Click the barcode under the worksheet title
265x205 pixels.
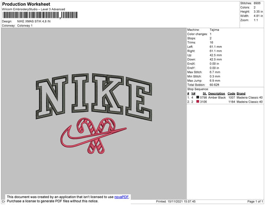40,15
